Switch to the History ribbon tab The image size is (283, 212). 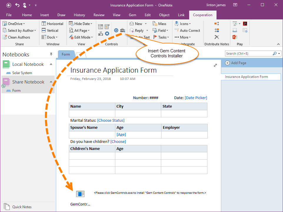(79, 15)
